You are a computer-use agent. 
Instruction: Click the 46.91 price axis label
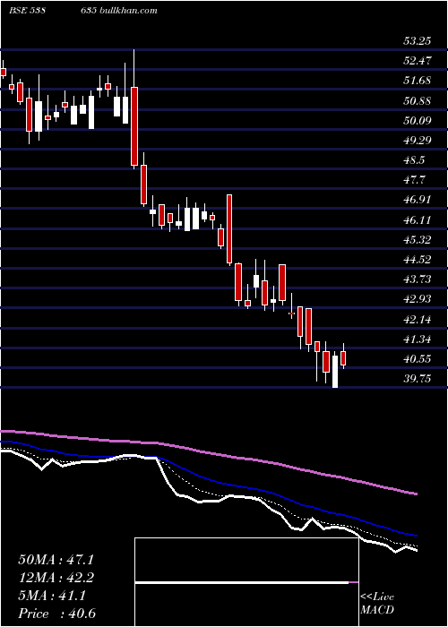(x=418, y=200)
